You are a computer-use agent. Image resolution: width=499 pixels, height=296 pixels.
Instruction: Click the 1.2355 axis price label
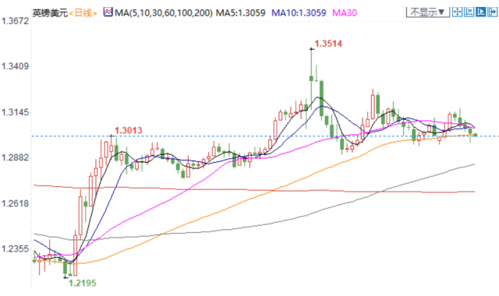click(15, 248)
